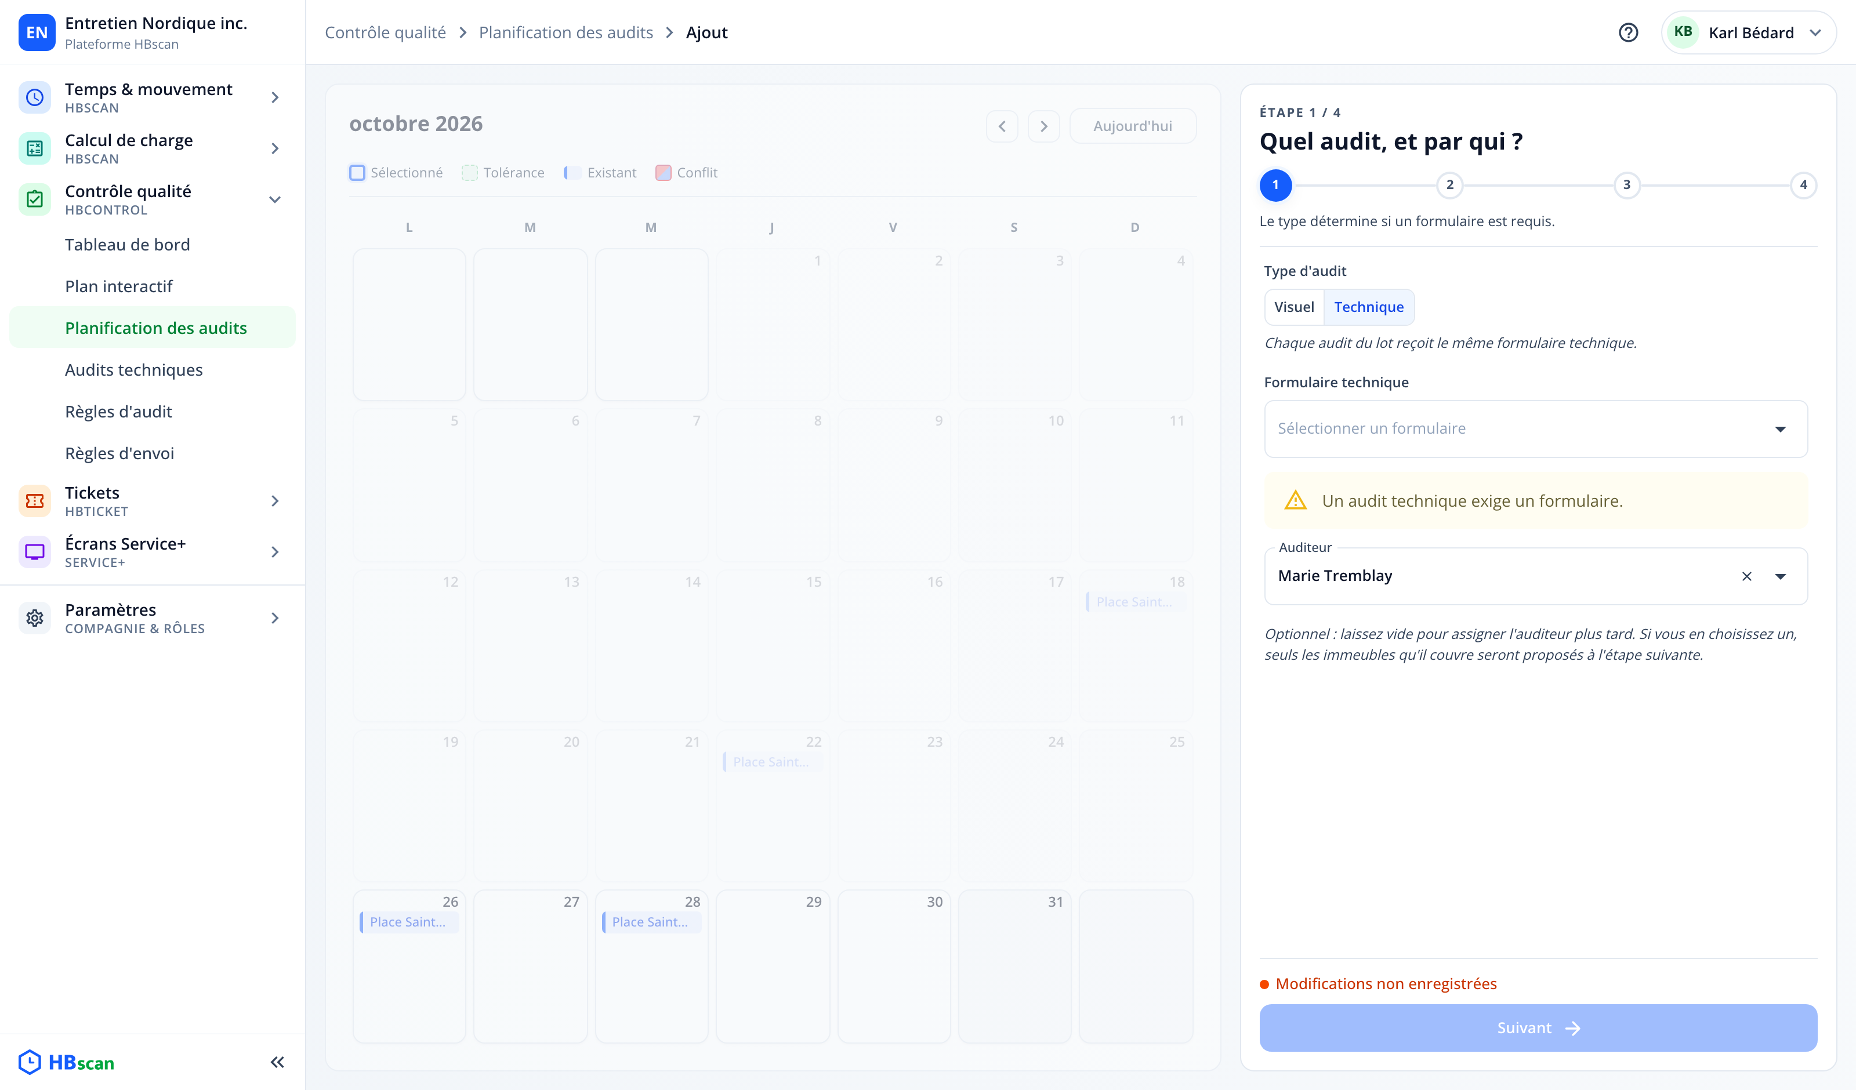Select the Technique audit type

click(x=1368, y=307)
